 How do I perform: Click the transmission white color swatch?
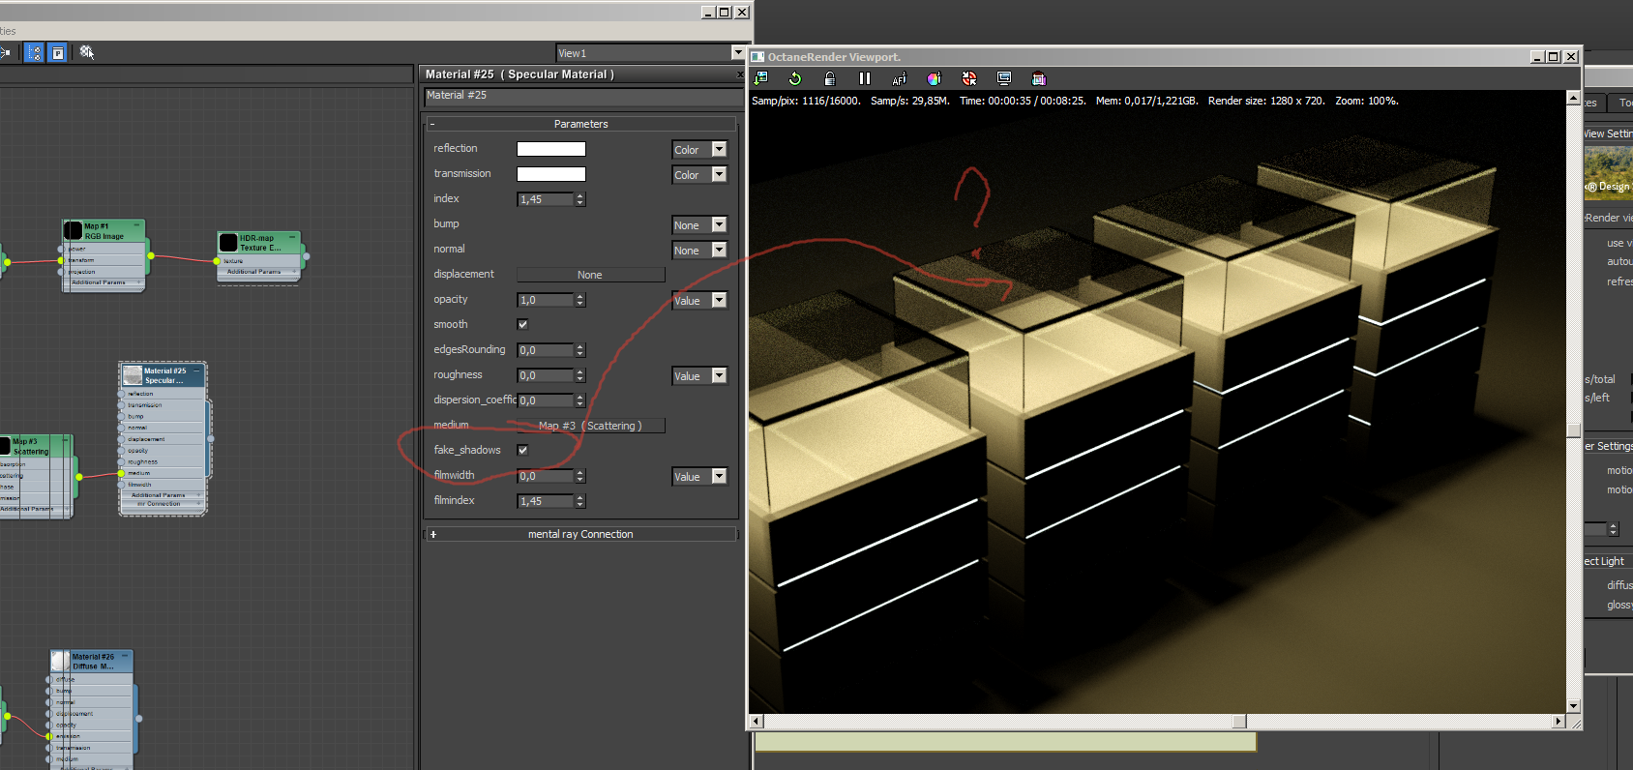click(x=551, y=174)
